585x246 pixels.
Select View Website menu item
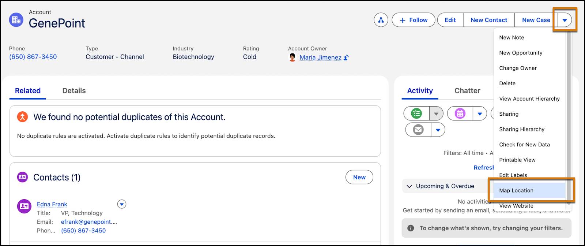coord(529,206)
